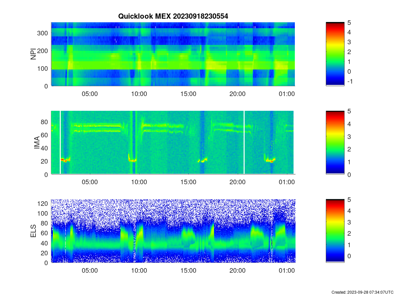Click the 80 tick on IMA y-axis

pyautogui.click(x=45, y=122)
